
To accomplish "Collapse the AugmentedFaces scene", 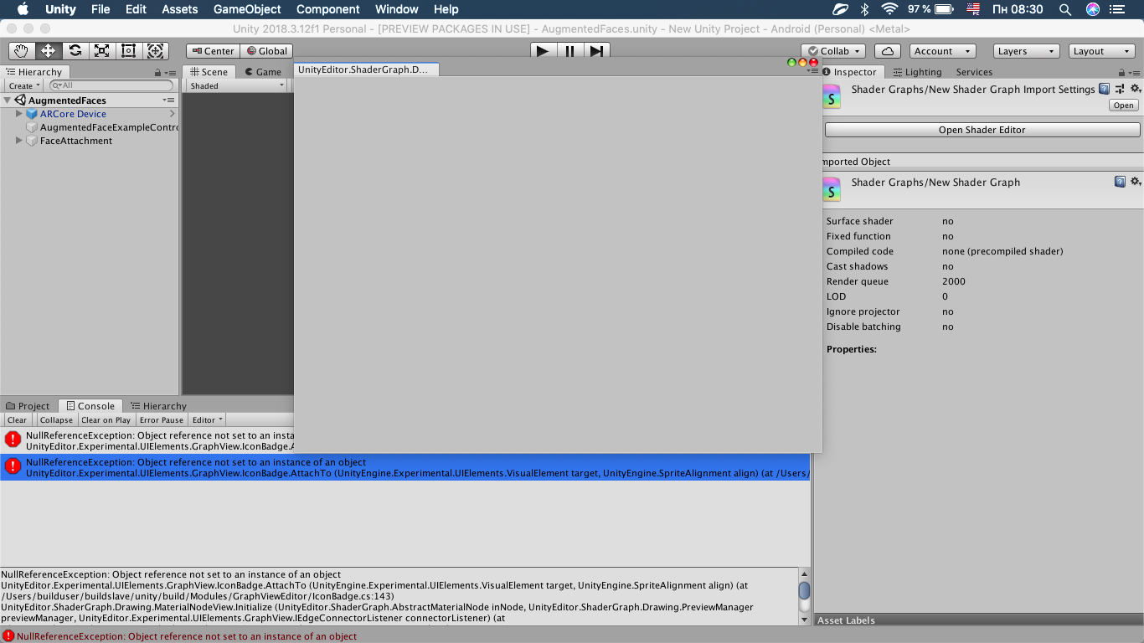I will tap(8, 100).
